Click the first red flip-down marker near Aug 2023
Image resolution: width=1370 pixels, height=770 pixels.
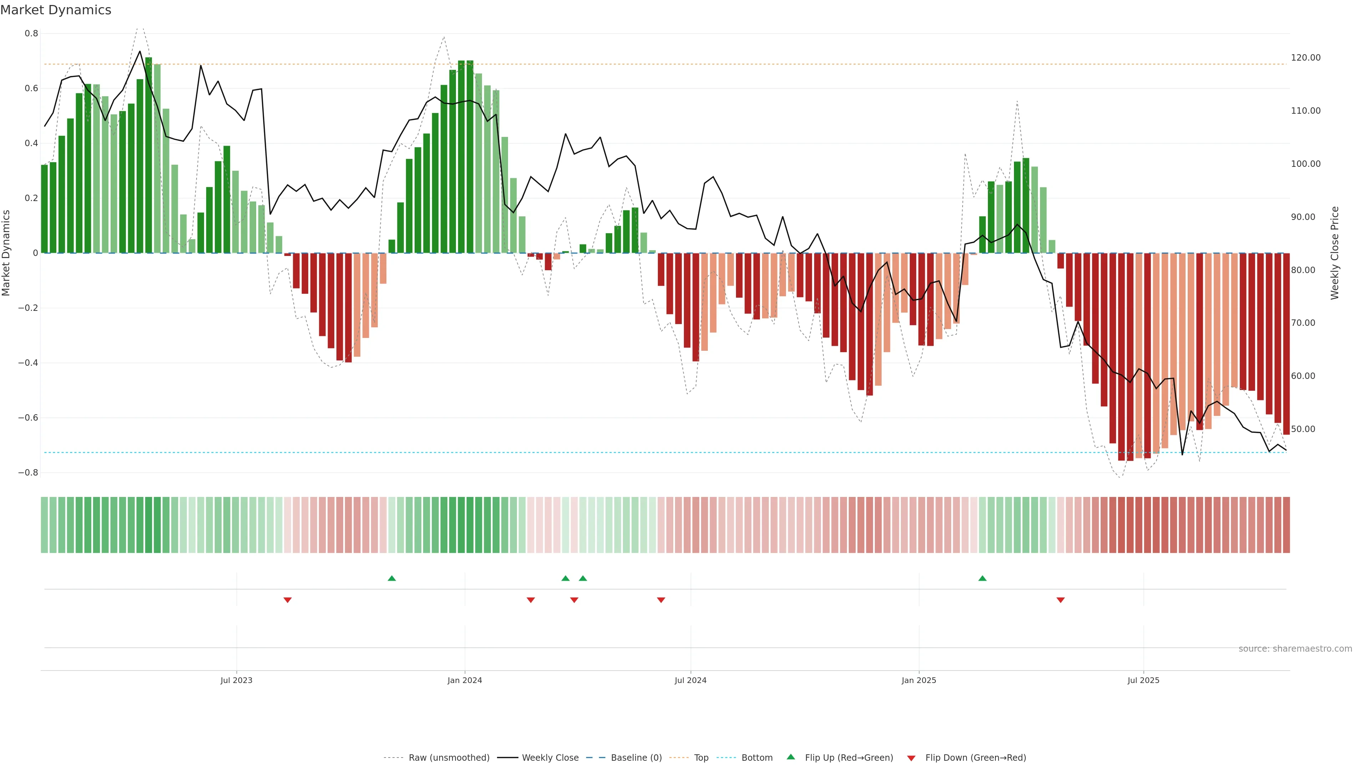tap(288, 600)
